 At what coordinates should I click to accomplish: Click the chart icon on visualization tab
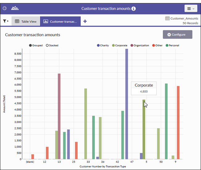click(46, 22)
